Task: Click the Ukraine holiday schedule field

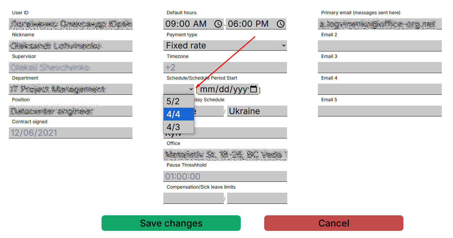Action: (257, 111)
